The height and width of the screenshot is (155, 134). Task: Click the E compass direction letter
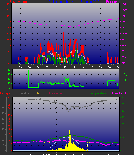pos(125,84)
